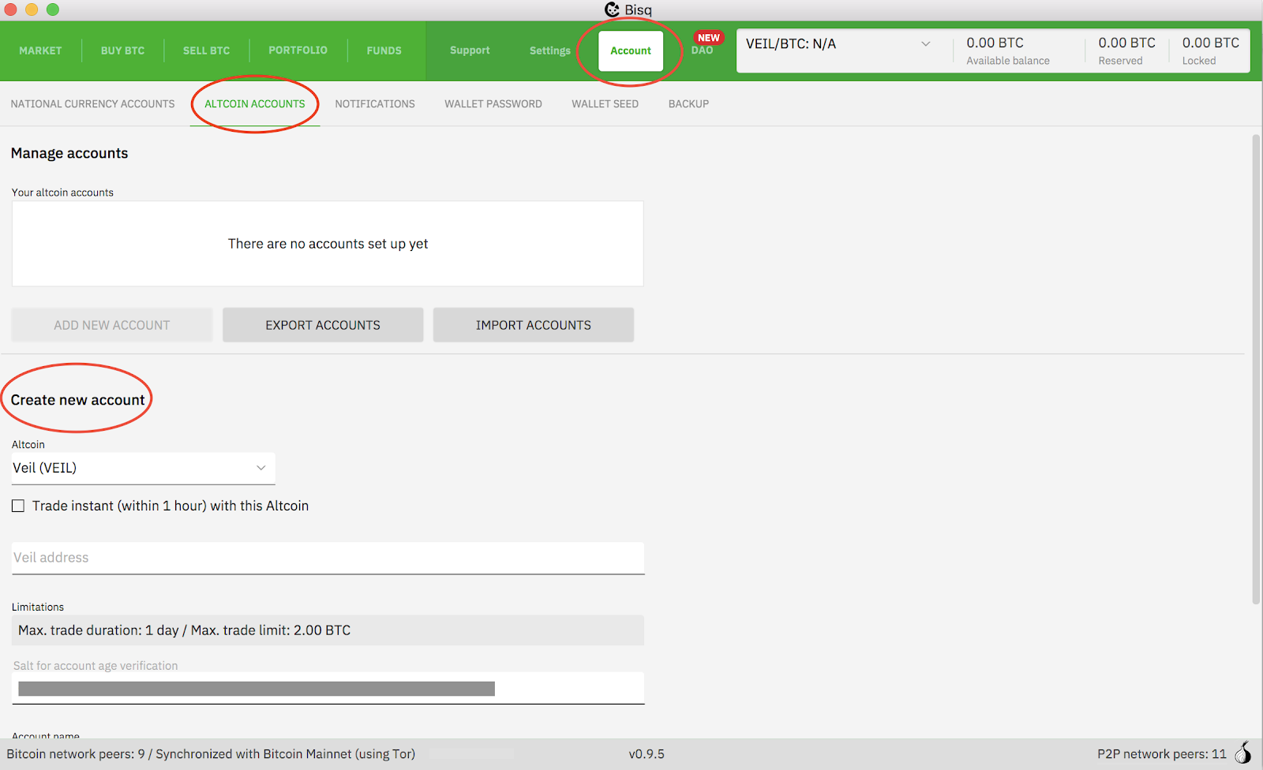1263x770 pixels.
Task: Open the Altcoin Veil (VEIL) dropdown
Action: (x=143, y=468)
